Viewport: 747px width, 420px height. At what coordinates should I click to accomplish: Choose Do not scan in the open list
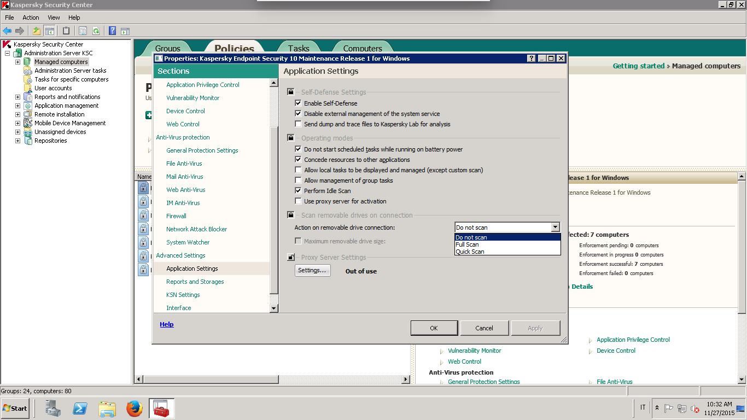507,237
